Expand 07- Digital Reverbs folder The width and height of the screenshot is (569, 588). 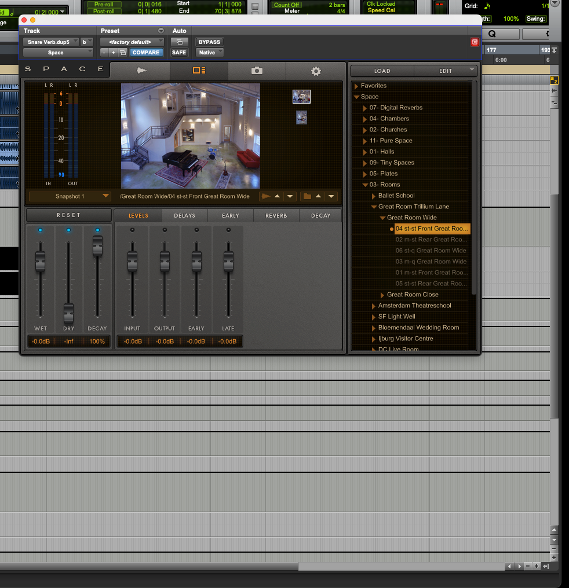coord(364,108)
